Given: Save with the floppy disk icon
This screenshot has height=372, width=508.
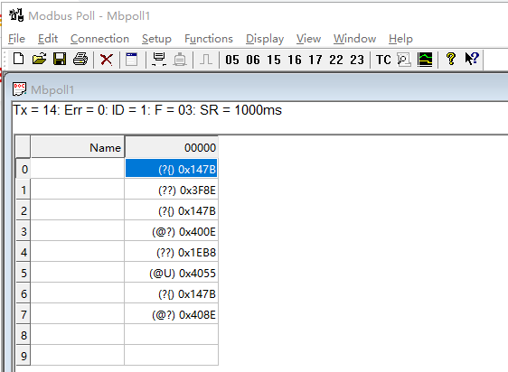Looking at the screenshot, I should click(60, 60).
